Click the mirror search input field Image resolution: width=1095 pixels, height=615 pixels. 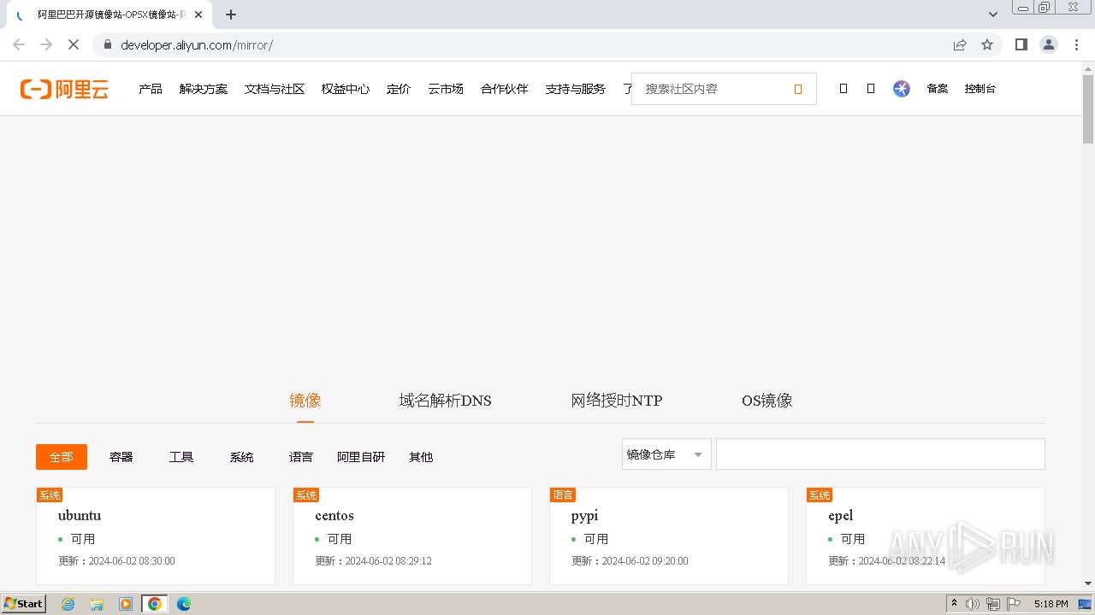pyautogui.click(x=880, y=454)
